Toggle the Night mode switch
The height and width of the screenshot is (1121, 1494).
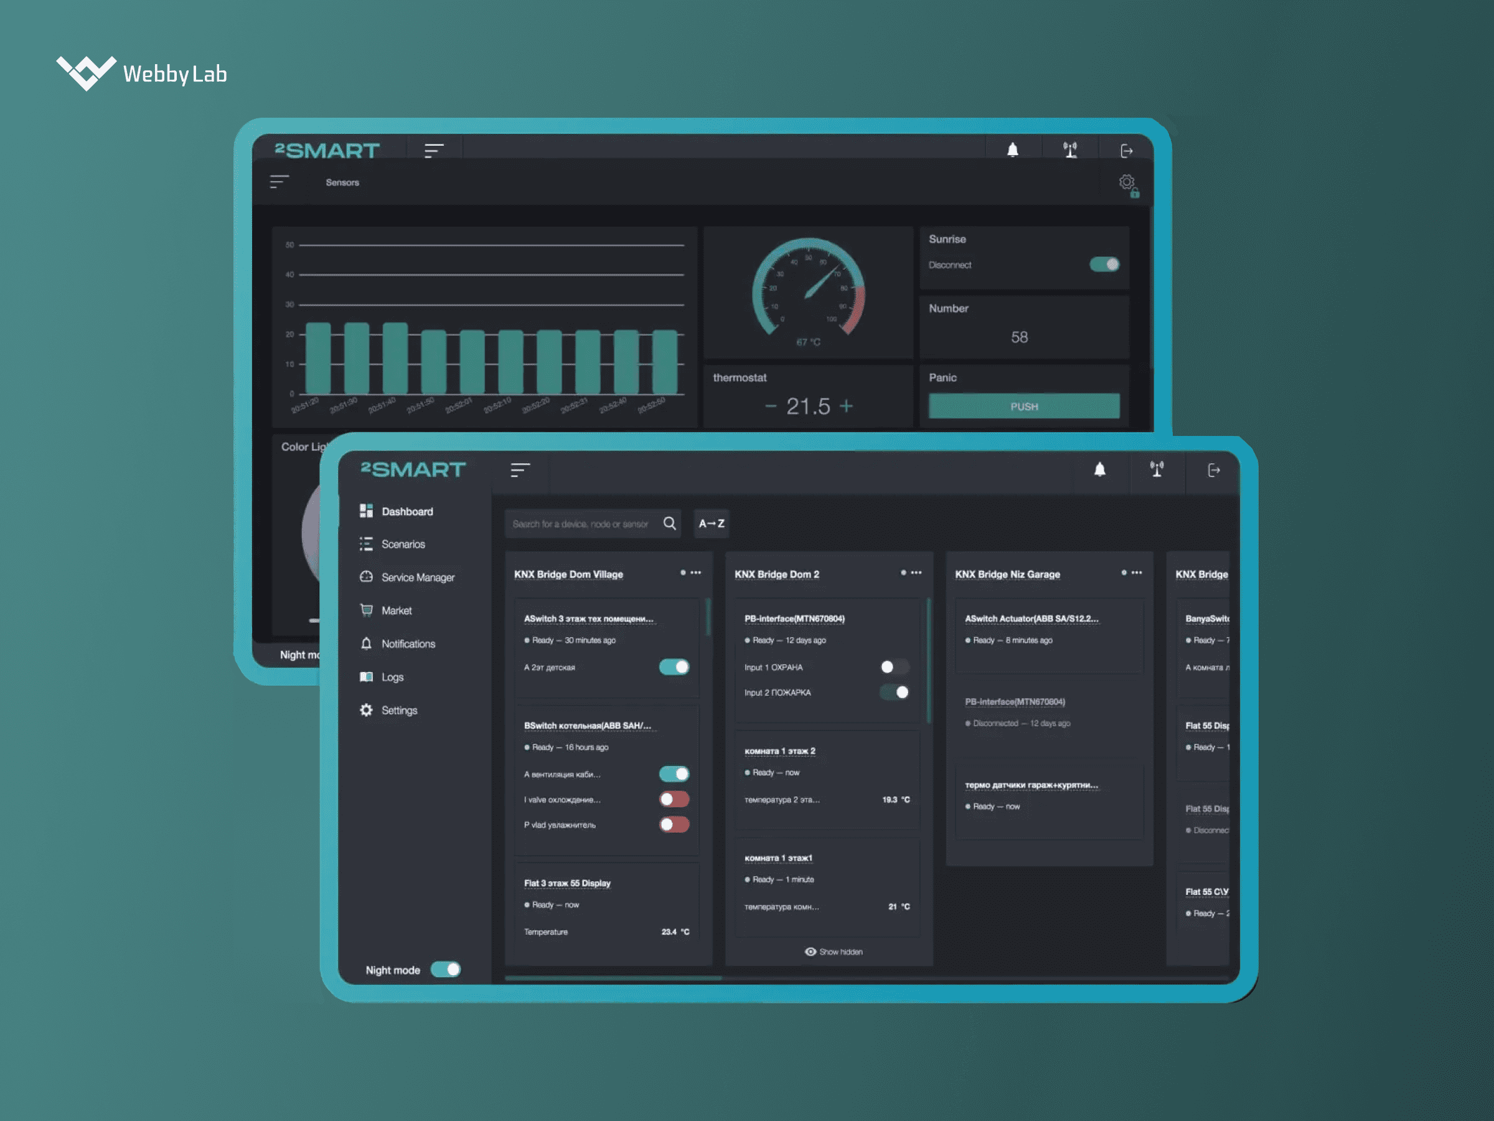click(x=449, y=968)
